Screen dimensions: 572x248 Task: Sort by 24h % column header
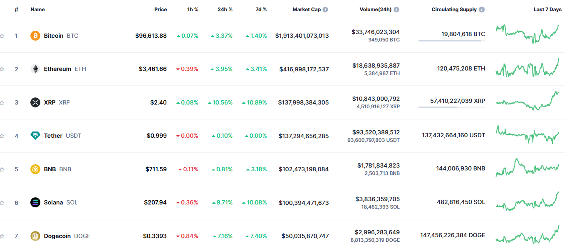(x=225, y=10)
